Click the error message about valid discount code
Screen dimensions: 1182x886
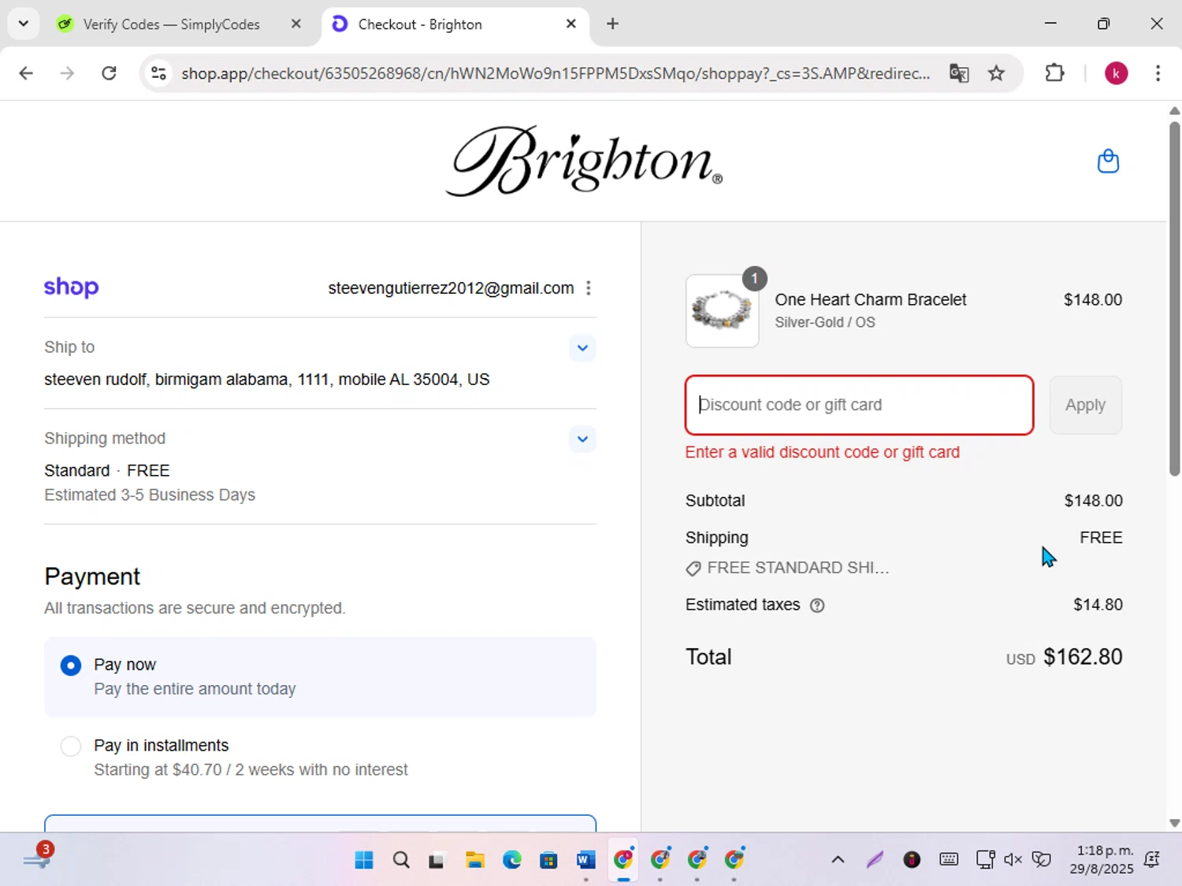tap(822, 453)
